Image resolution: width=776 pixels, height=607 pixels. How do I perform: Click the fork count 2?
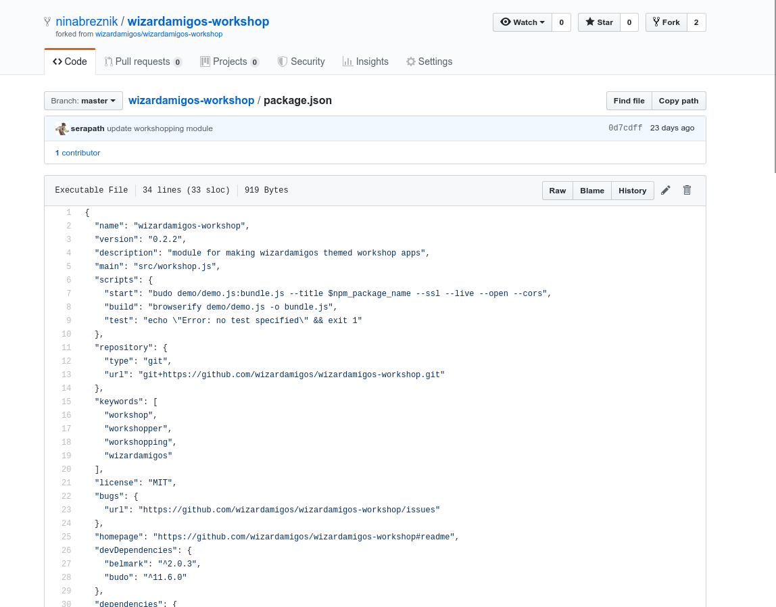click(x=696, y=22)
